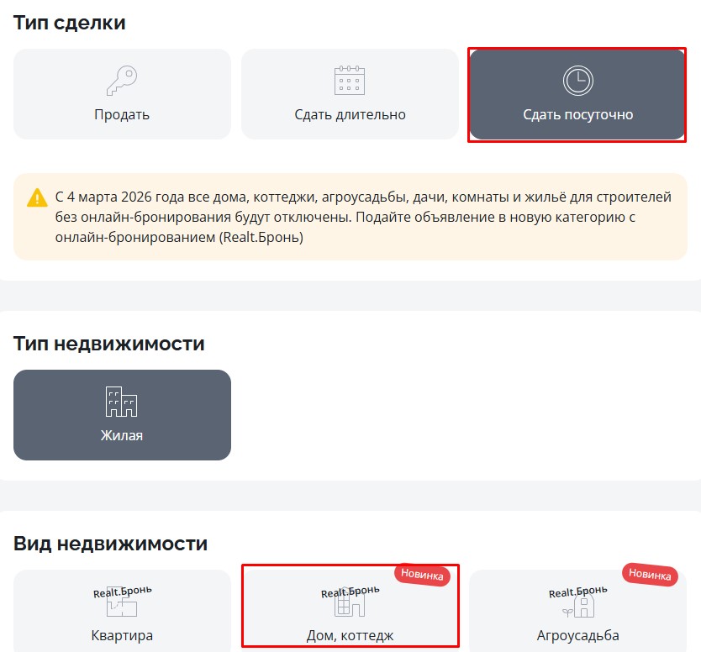Click the Realt.Бронь logo on Квартира
701x652 pixels.
[123, 591]
